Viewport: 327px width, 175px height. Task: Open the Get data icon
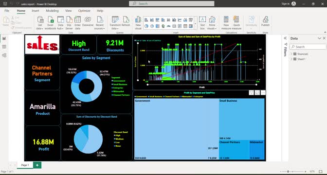click(x=40, y=23)
